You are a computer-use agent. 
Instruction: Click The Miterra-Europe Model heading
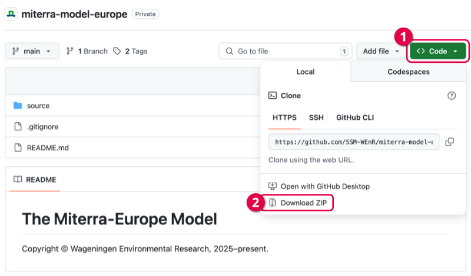120,219
